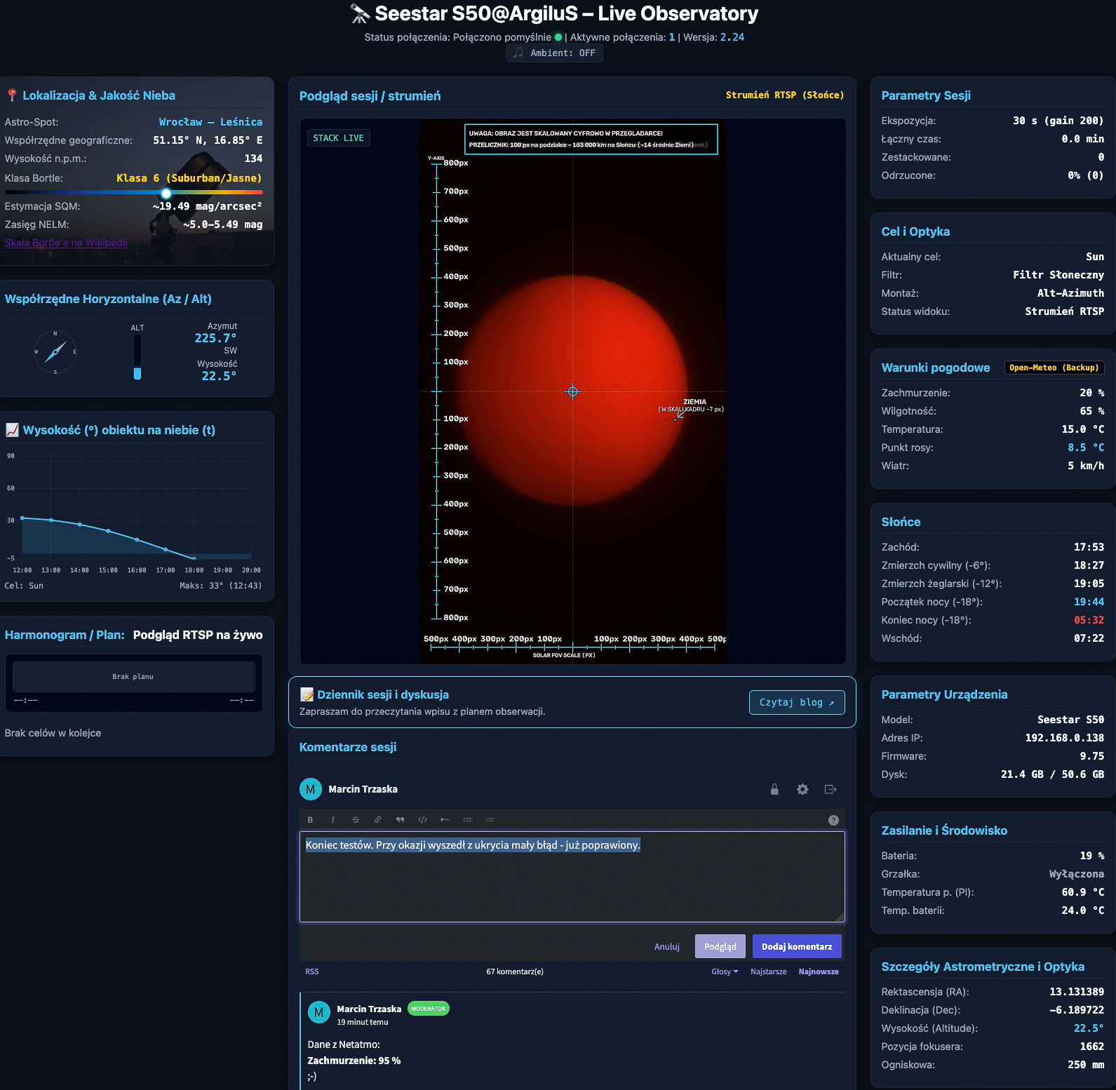Click the Strumień RTSP (Słońce) label

(x=785, y=95)
